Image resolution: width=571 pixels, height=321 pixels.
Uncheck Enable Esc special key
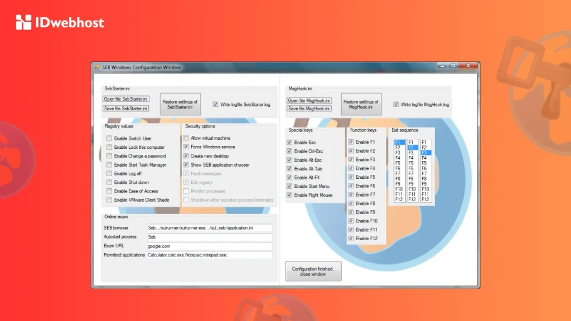pos(289,142)
